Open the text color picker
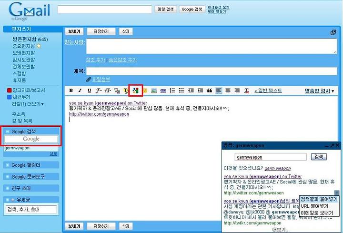Screen dimensions: 343x233 coord(117,91)
